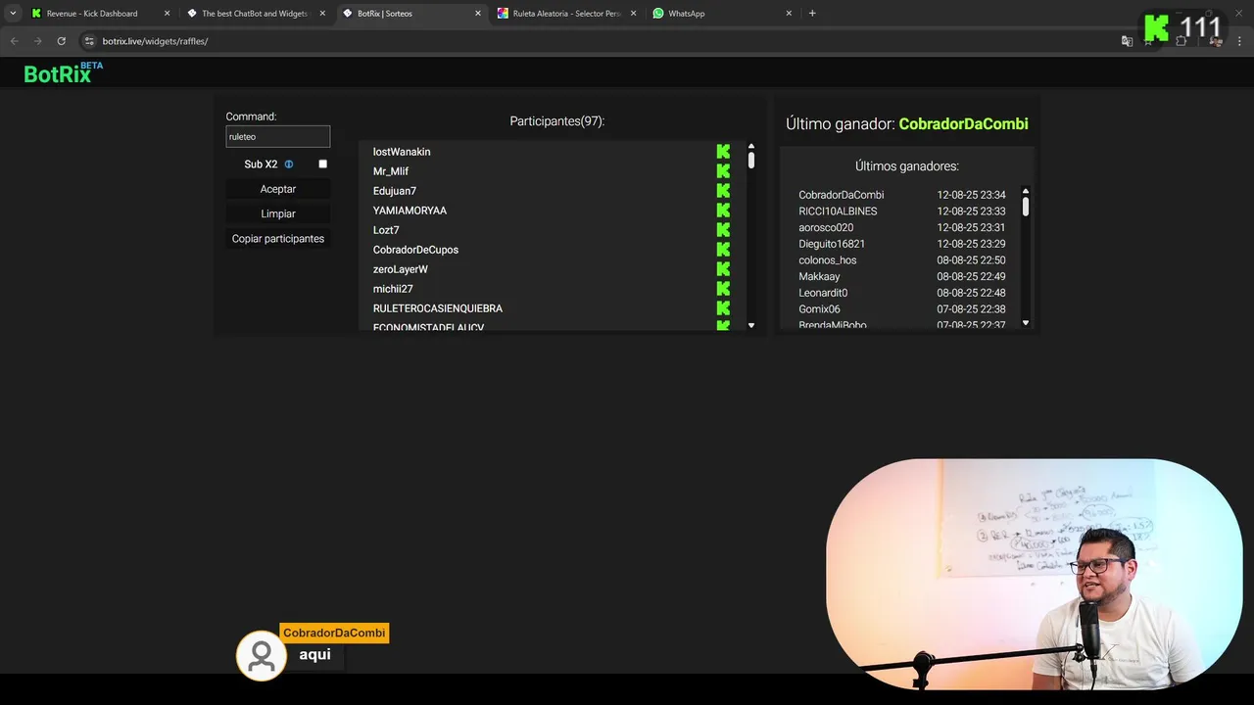Click Copiar participantes button
This screenshot has width=1254, height=705.
tap(278, 239)
